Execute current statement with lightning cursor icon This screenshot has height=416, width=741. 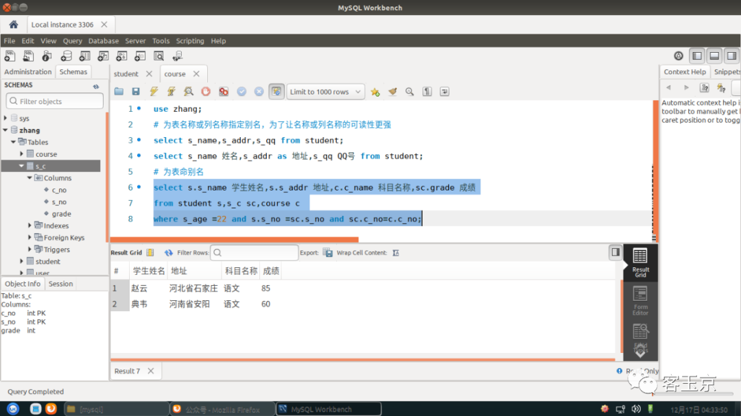171,92
